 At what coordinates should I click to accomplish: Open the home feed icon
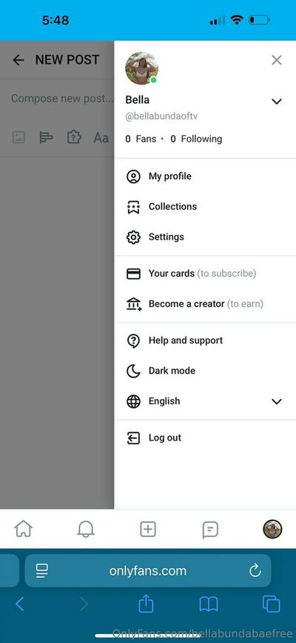[24, 529]
